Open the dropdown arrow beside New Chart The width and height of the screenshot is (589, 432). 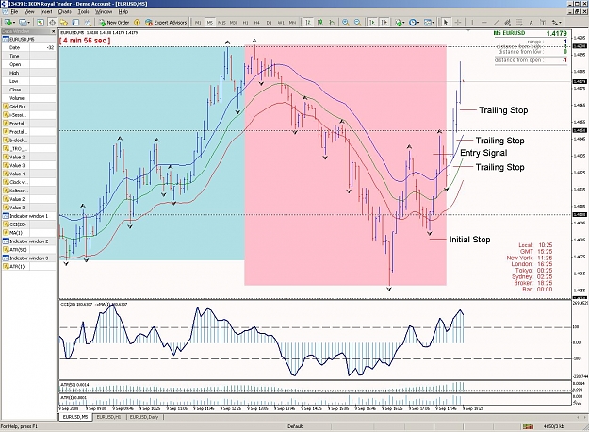pos(14,23)
